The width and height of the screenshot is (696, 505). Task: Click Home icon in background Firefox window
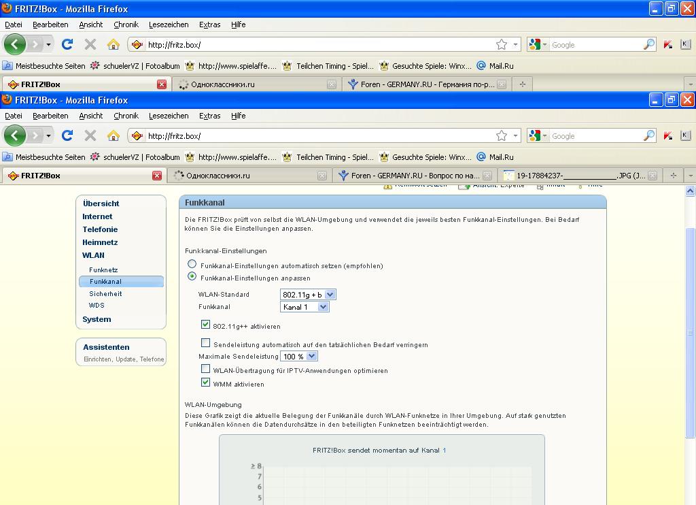click(114, 44)
